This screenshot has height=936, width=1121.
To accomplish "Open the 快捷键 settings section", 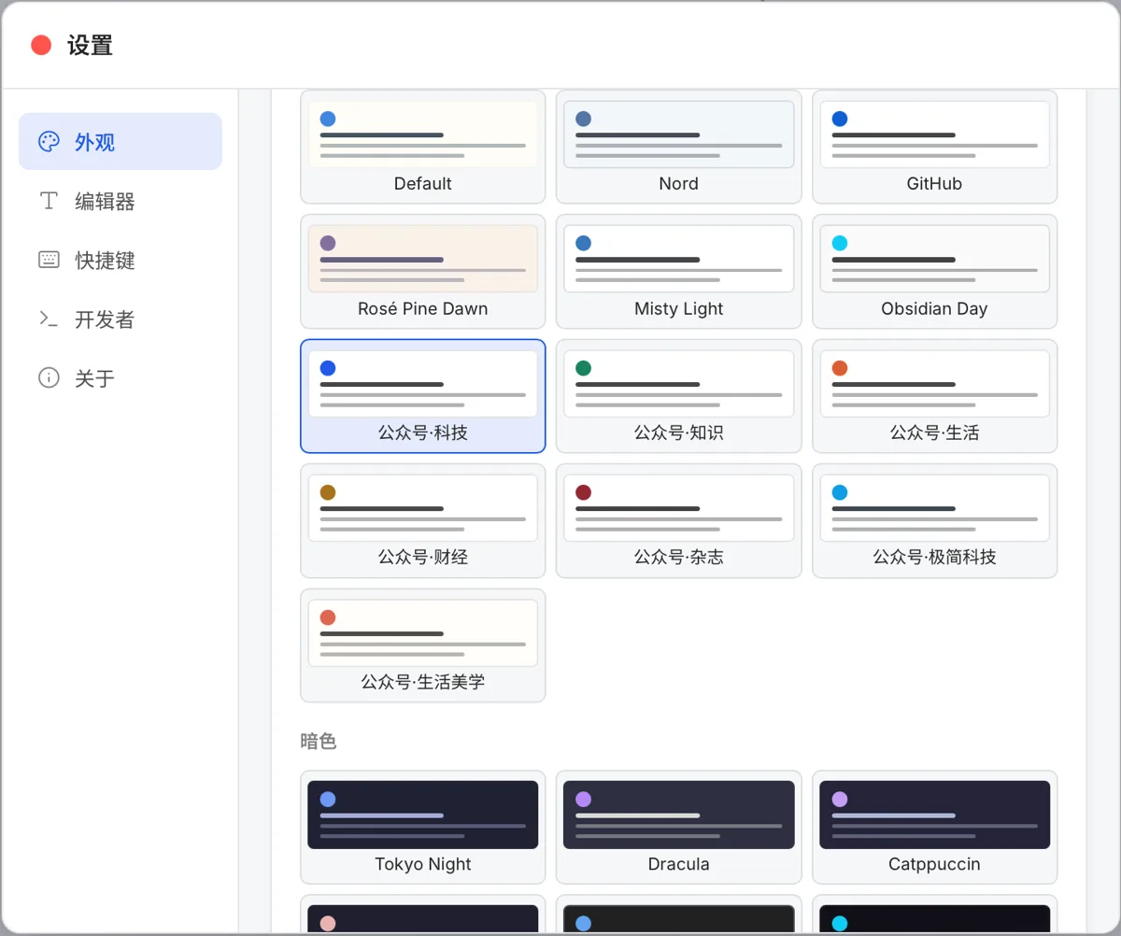I will [x=121, y=260].
